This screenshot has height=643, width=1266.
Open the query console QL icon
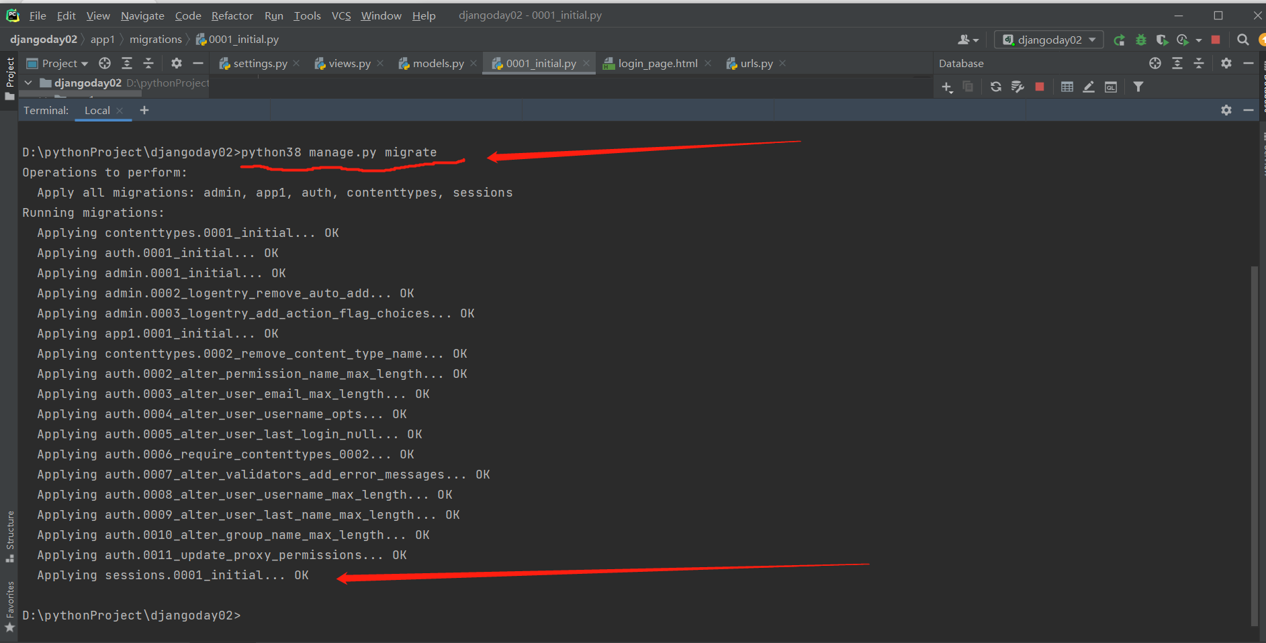click(1111, 87)
